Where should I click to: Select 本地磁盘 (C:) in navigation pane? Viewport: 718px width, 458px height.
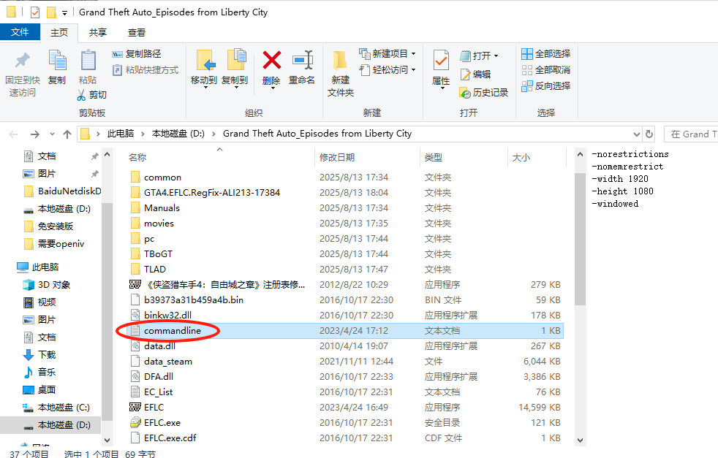tap(64, 407)
